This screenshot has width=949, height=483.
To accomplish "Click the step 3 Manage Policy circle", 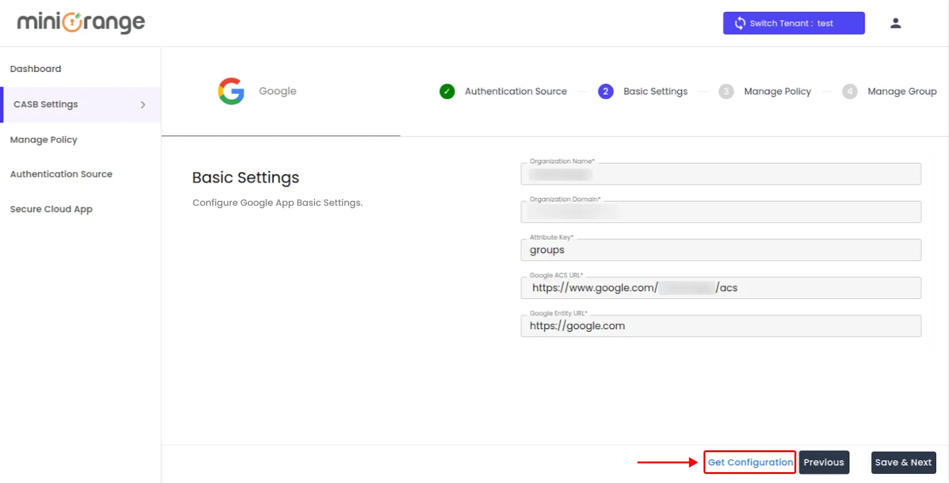I will [x=727, y=91].
